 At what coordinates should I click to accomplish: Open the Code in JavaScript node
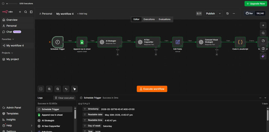240,42
